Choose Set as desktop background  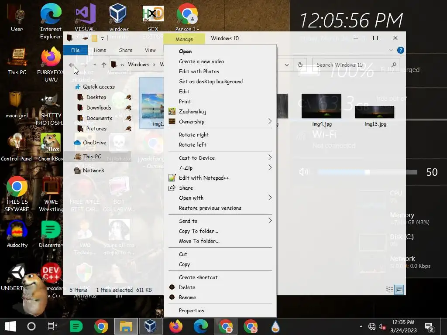[211, 82]
